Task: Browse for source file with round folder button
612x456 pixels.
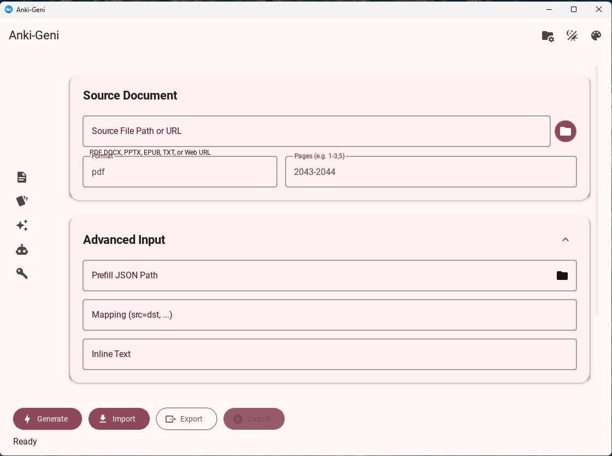Action: click(x=566, y=131)
